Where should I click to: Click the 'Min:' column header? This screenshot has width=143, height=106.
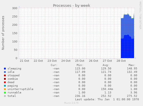pos(80,65)
